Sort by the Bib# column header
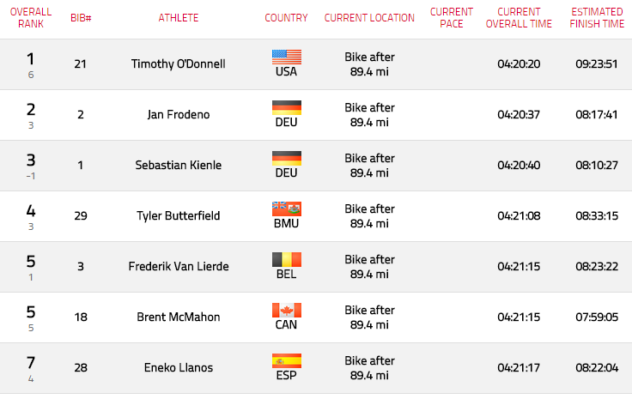The width and height of the screenshot is (632, 399). [81, 18]
